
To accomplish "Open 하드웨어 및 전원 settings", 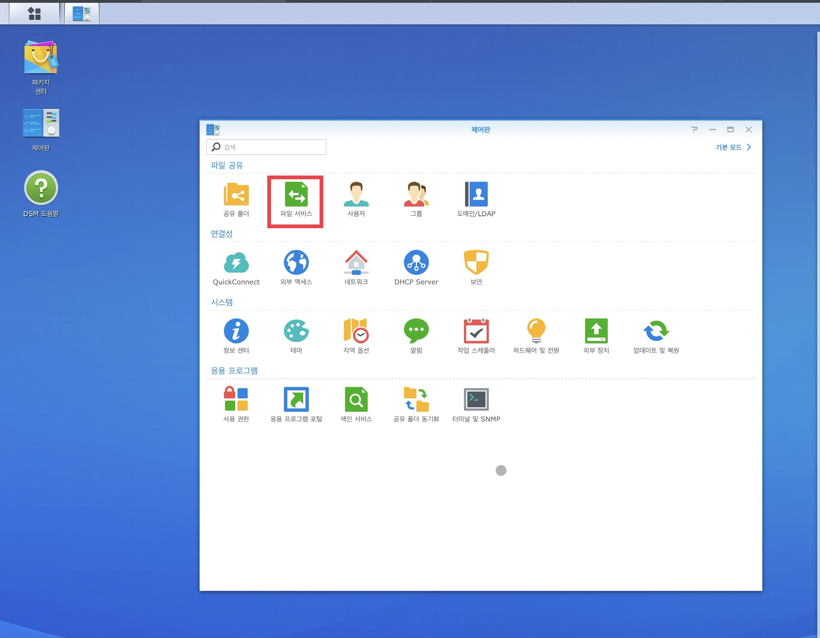I will tap(536, 336).
